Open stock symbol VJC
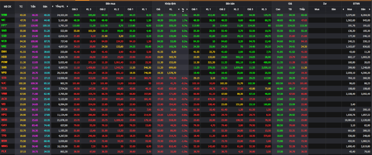This screenshot has width=372, height=155. tap(4, 83)
